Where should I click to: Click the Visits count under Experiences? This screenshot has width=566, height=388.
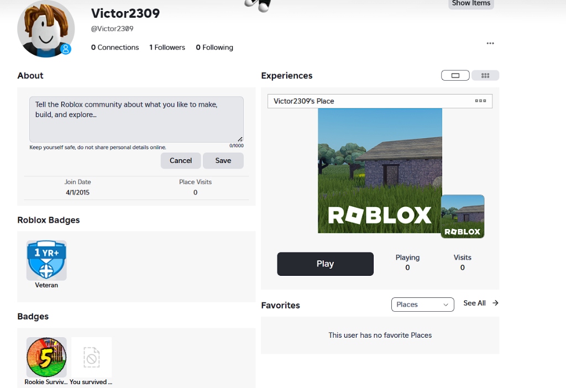[463, 268]
